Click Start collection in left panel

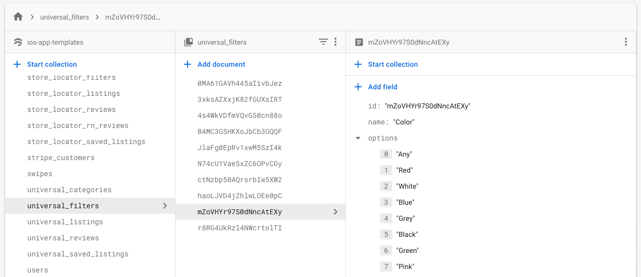(x=52, y=64)
